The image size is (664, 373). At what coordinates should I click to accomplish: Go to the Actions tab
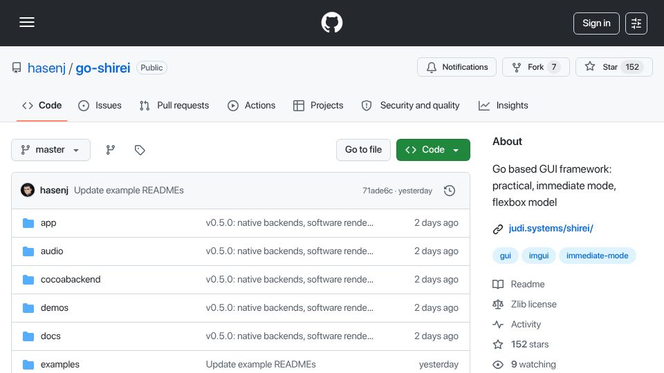pos(252,105)
